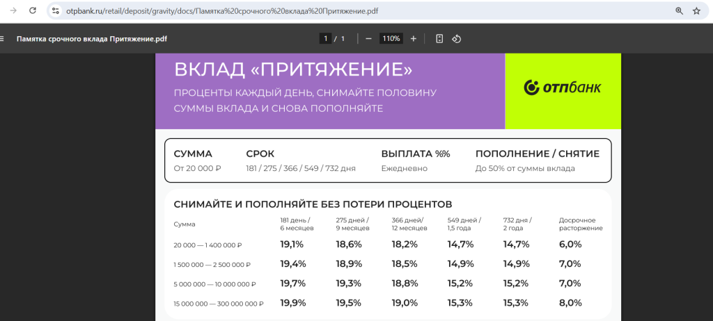The height and width of the screenshot is (321, 713).
Task: Click the 19,9% rate cell
Action: (x=293, y=303)
